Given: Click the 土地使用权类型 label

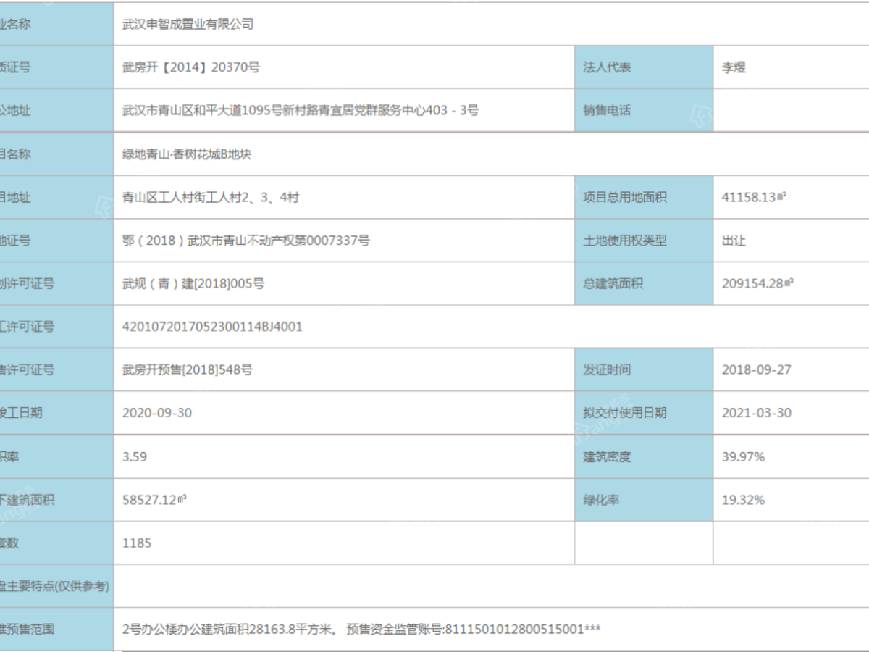Looking at the screenshot, I should [625, 241].
